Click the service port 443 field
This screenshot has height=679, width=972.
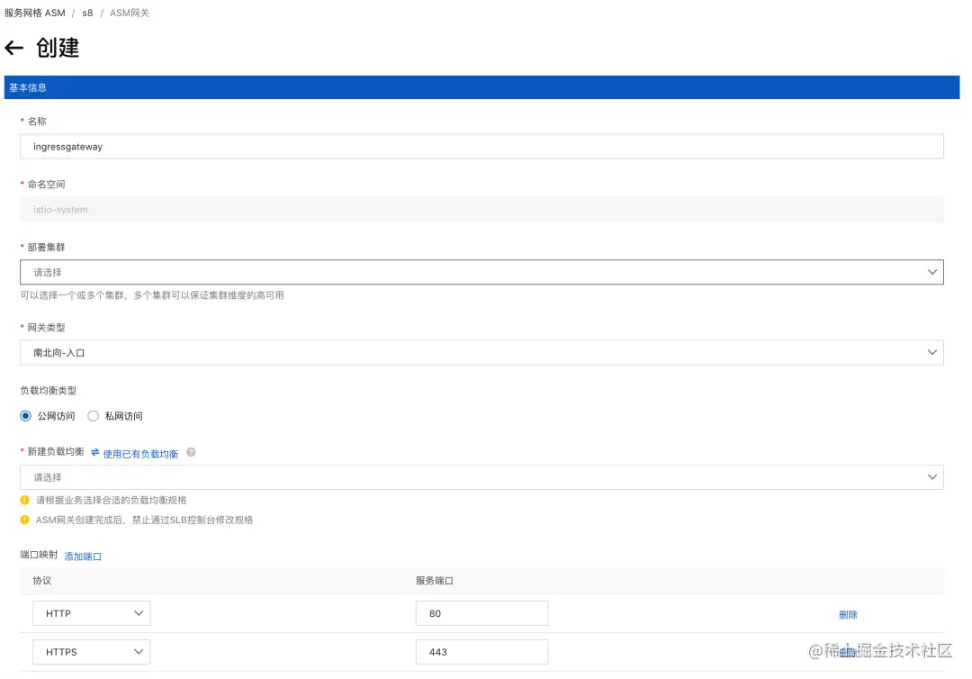481,652
